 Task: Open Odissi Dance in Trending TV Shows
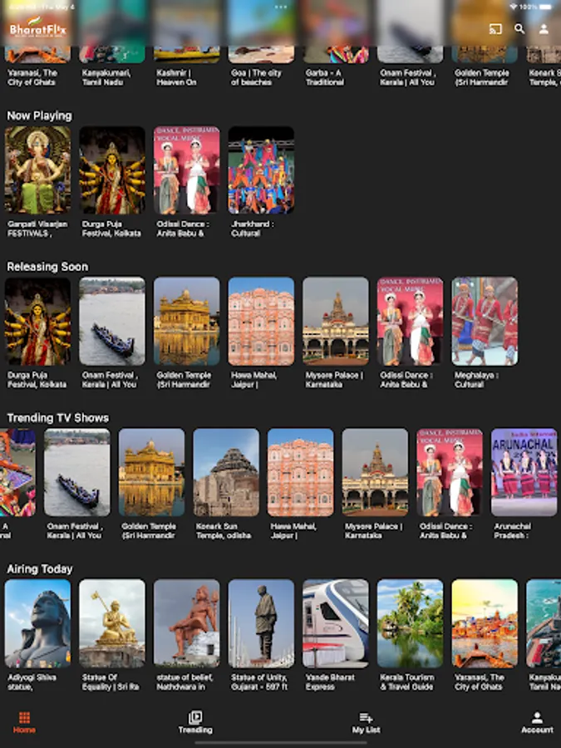click(x=449, y=472)
